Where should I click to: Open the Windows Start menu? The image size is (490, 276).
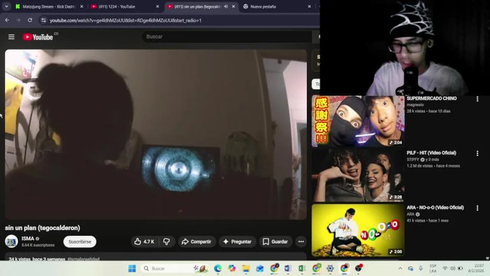132,268
